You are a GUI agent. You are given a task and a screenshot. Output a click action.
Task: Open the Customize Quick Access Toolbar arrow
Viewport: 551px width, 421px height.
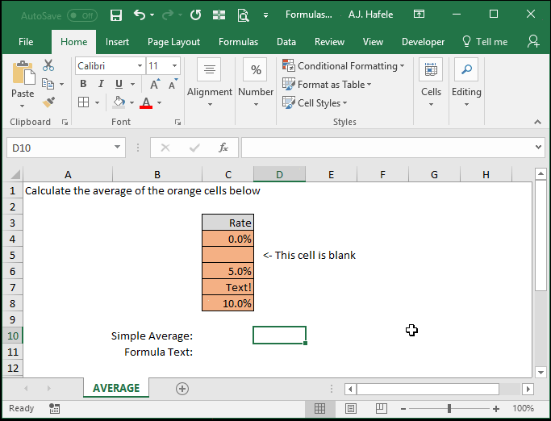pyautogui.click(x=265, y=15)
